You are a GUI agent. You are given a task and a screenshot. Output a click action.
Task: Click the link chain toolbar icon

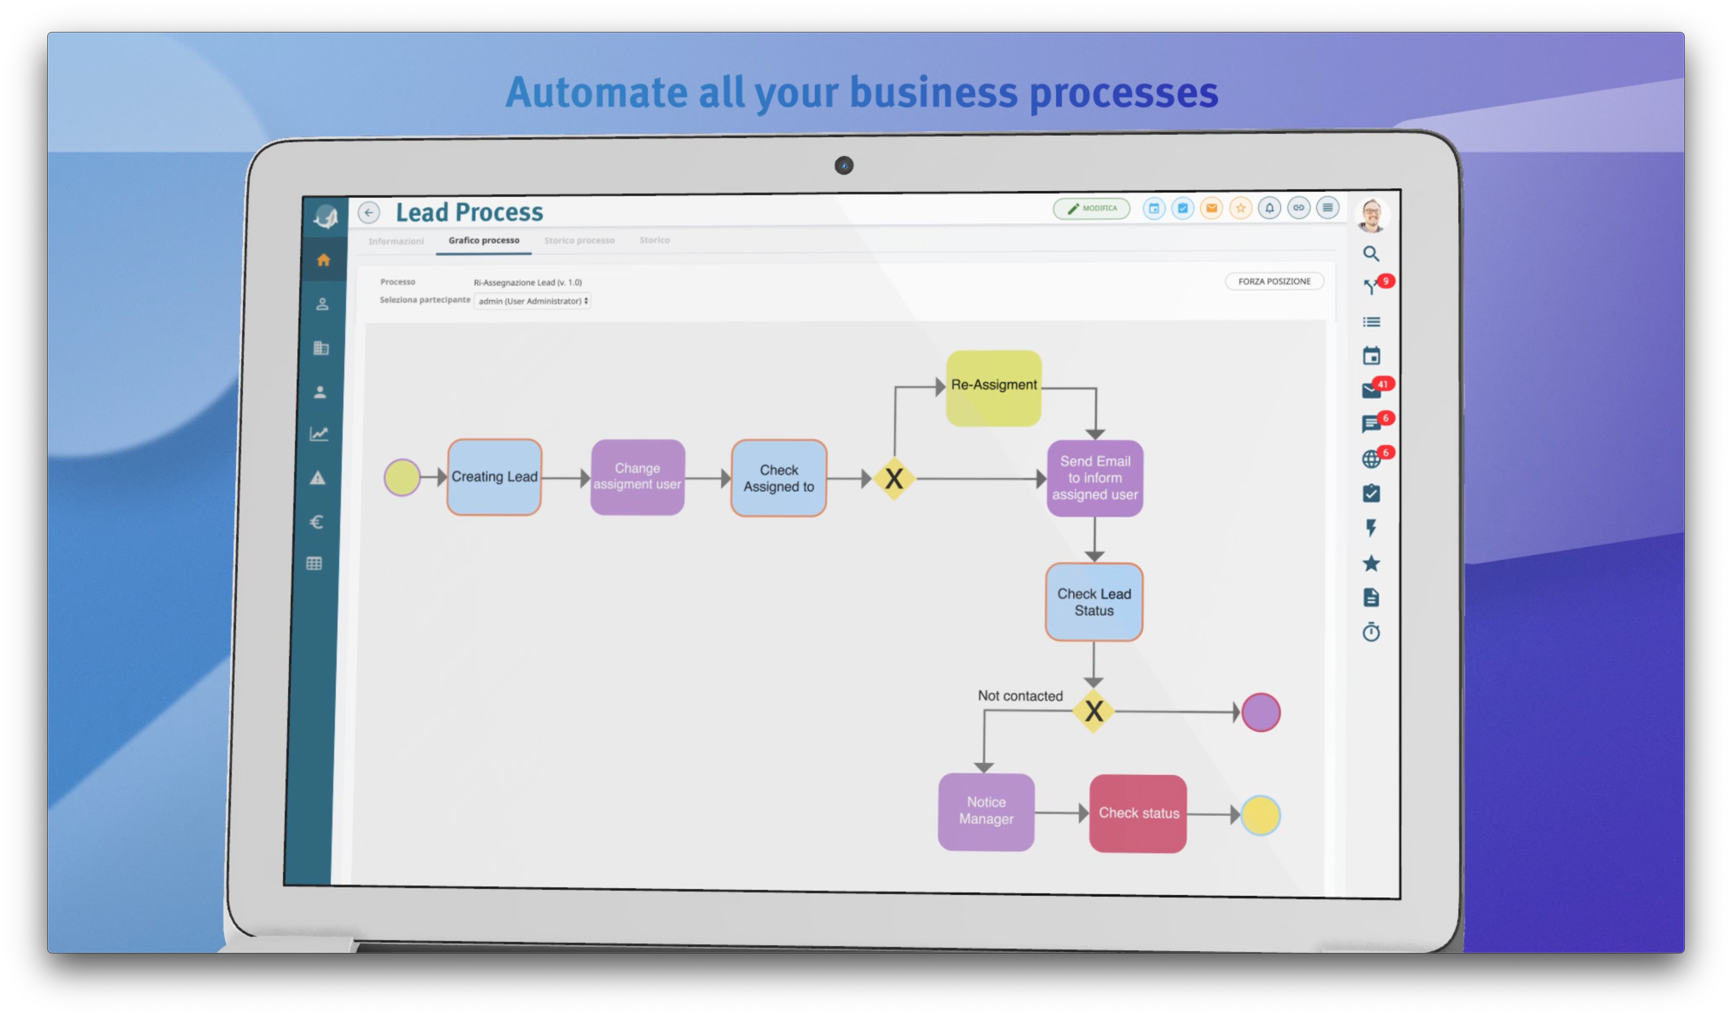[x=1298, y=207]
